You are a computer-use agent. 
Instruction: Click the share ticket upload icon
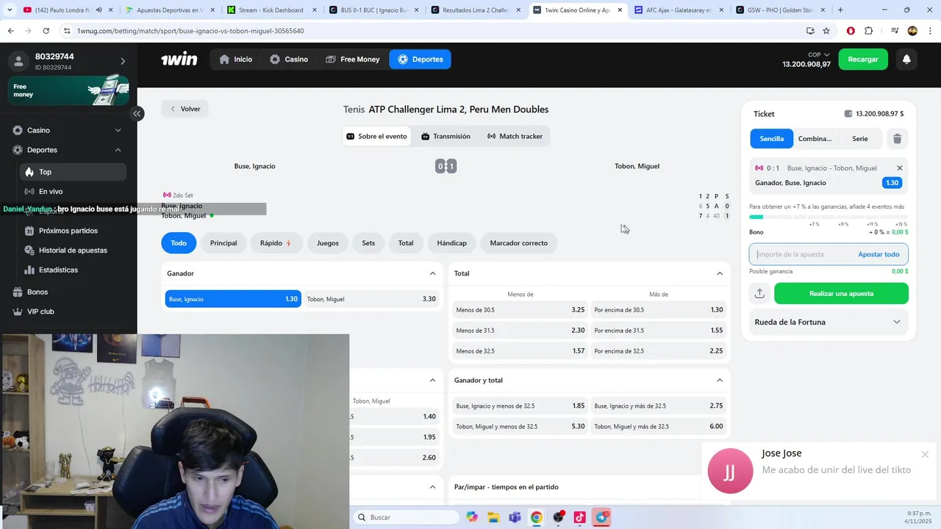click(759, 293)
